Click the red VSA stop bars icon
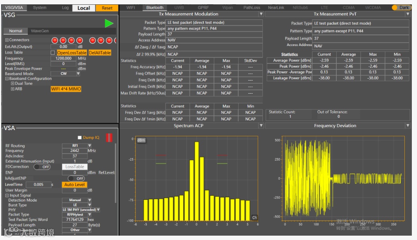 coord(110,138)
